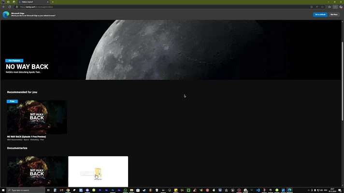
Task: Open the Edge settings and more menu
Action: [x=335, y=7]
